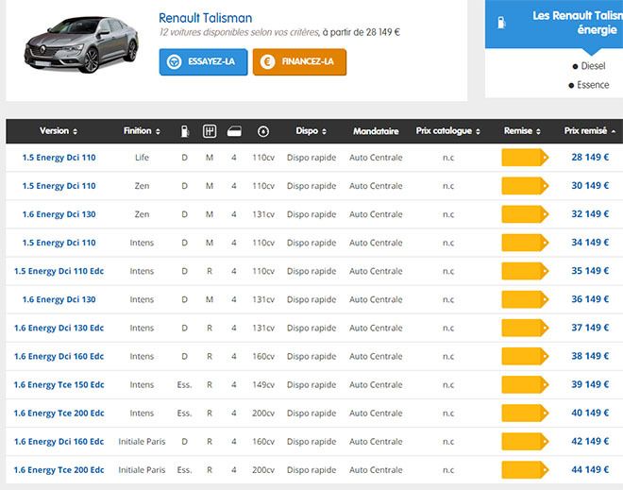Click the Mandataire column header
The height and width of the screenshot is (490, 623).
(x=376, y=131)
